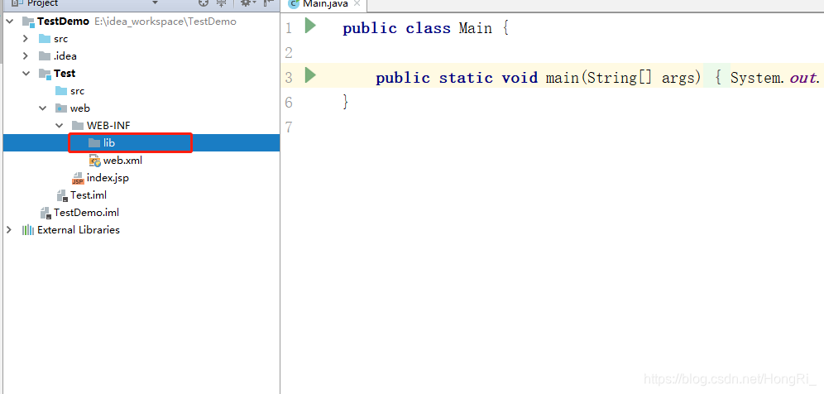This screenshot has width=824, height=394.
Task: Expand the top-level src folder
Action: coord(26,39)
